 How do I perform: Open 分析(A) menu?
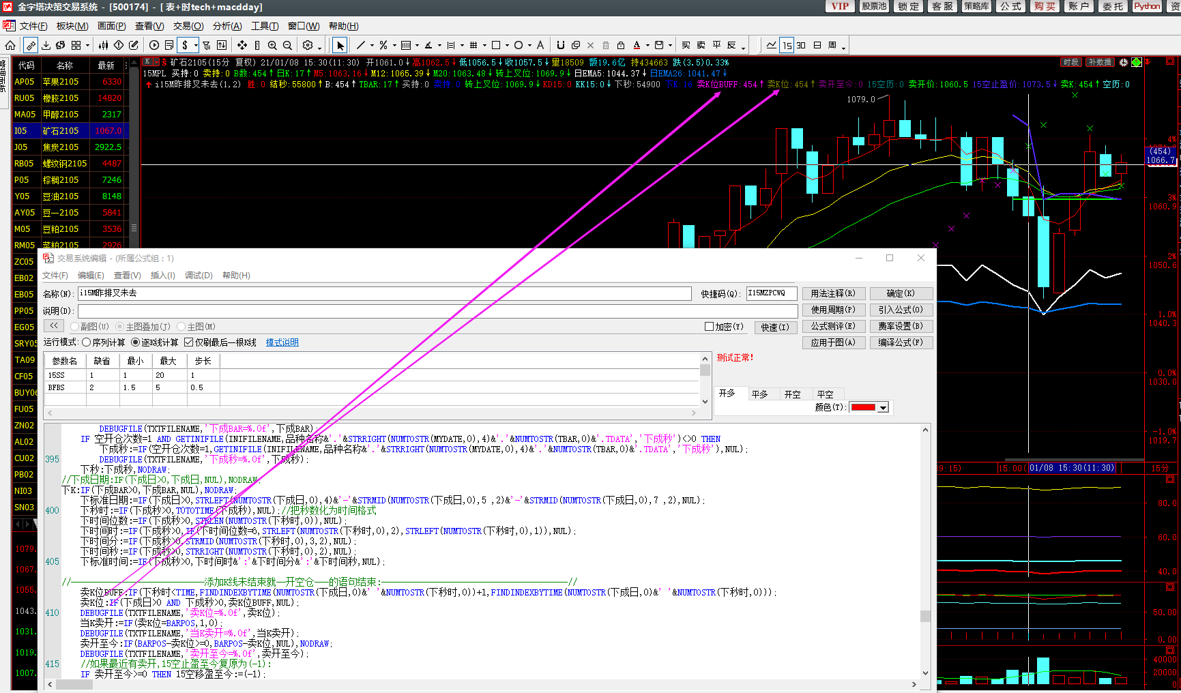pyautogui.click(x=227, y=26)
